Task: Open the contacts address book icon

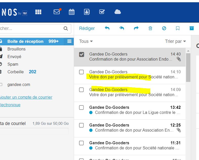Action: (87, 12)
